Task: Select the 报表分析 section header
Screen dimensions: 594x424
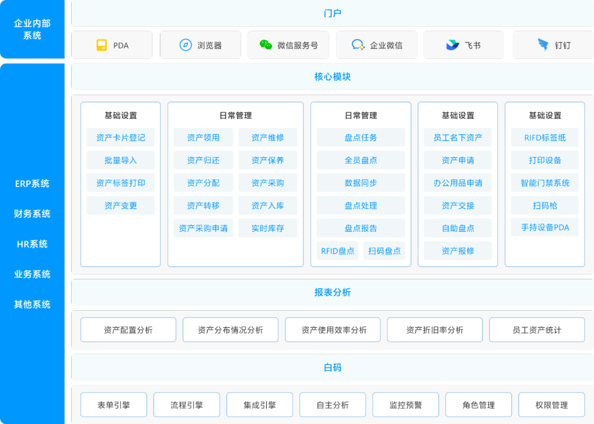Action: point(332,292)
